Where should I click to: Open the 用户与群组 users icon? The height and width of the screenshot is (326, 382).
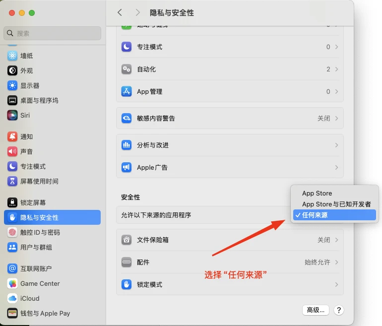coord(12,247)
